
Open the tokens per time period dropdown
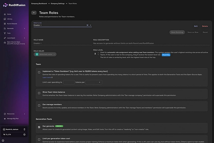(x=94, y=82)
